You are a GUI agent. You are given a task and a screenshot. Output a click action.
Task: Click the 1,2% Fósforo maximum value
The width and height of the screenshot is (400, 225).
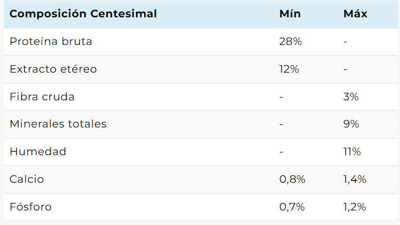pos(354,207)
